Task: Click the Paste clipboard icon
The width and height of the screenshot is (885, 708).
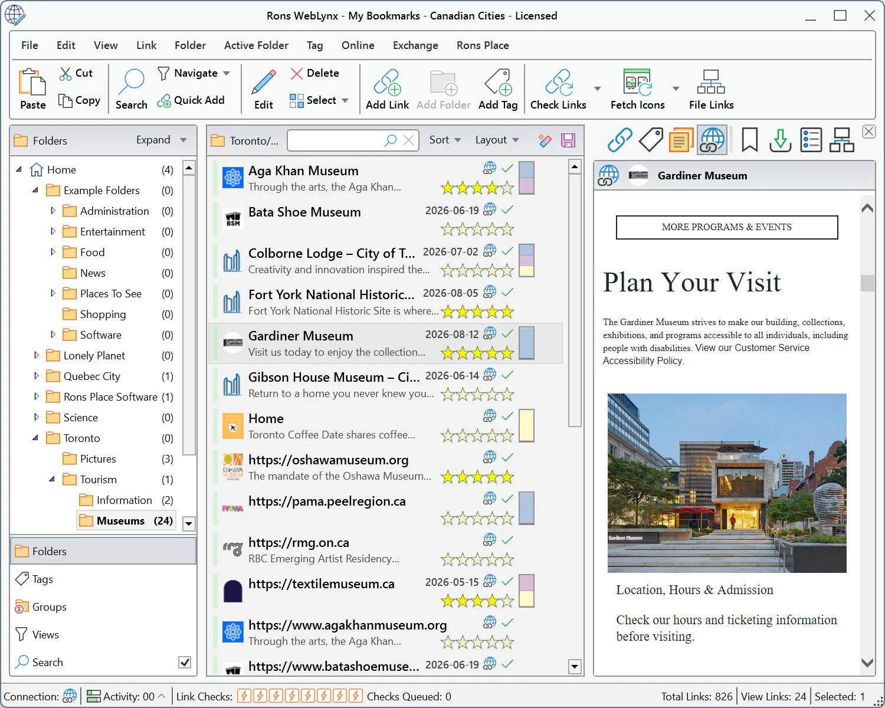Action: [x=32, y=82]
